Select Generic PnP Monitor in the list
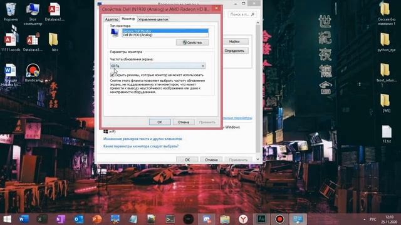 click(165, 31)
